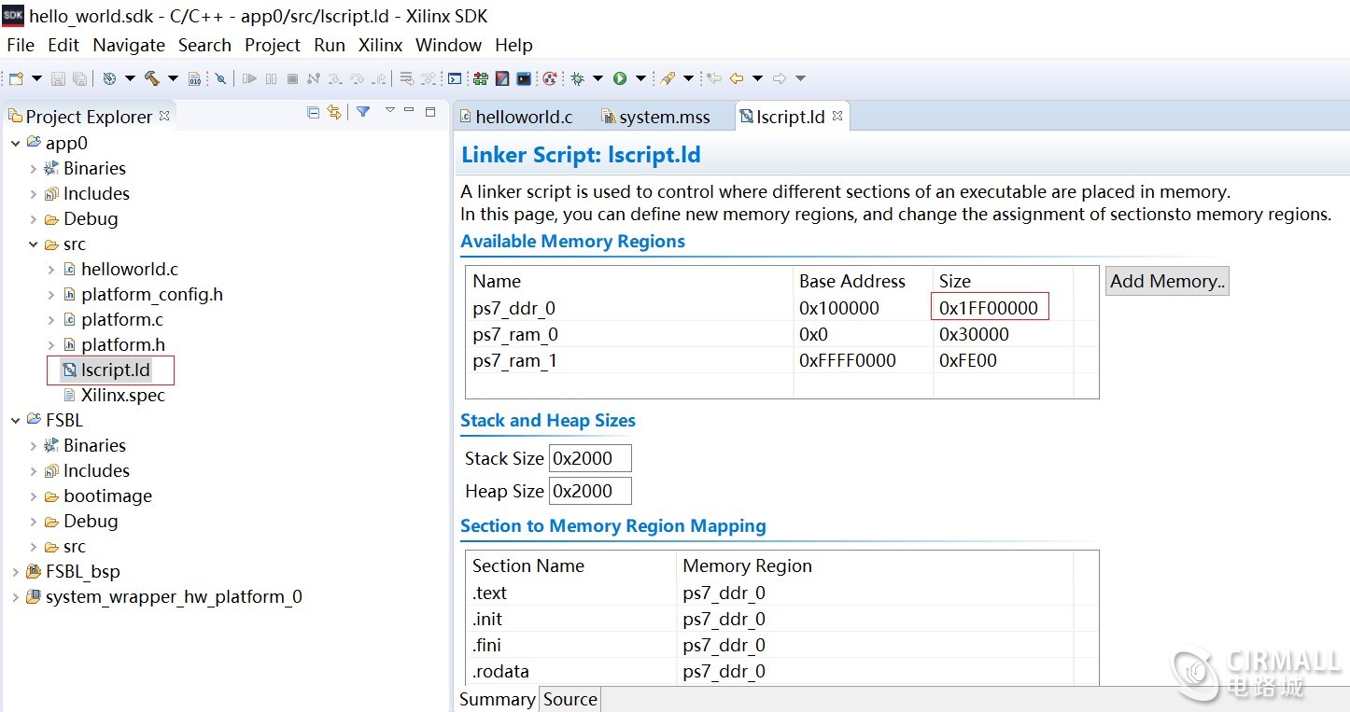This screenshot has width=1350, height=712.
Task: Click the dark terminal window toolbar icon
Action: point(524,78)
